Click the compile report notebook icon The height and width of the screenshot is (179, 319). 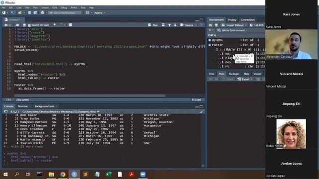70,25
